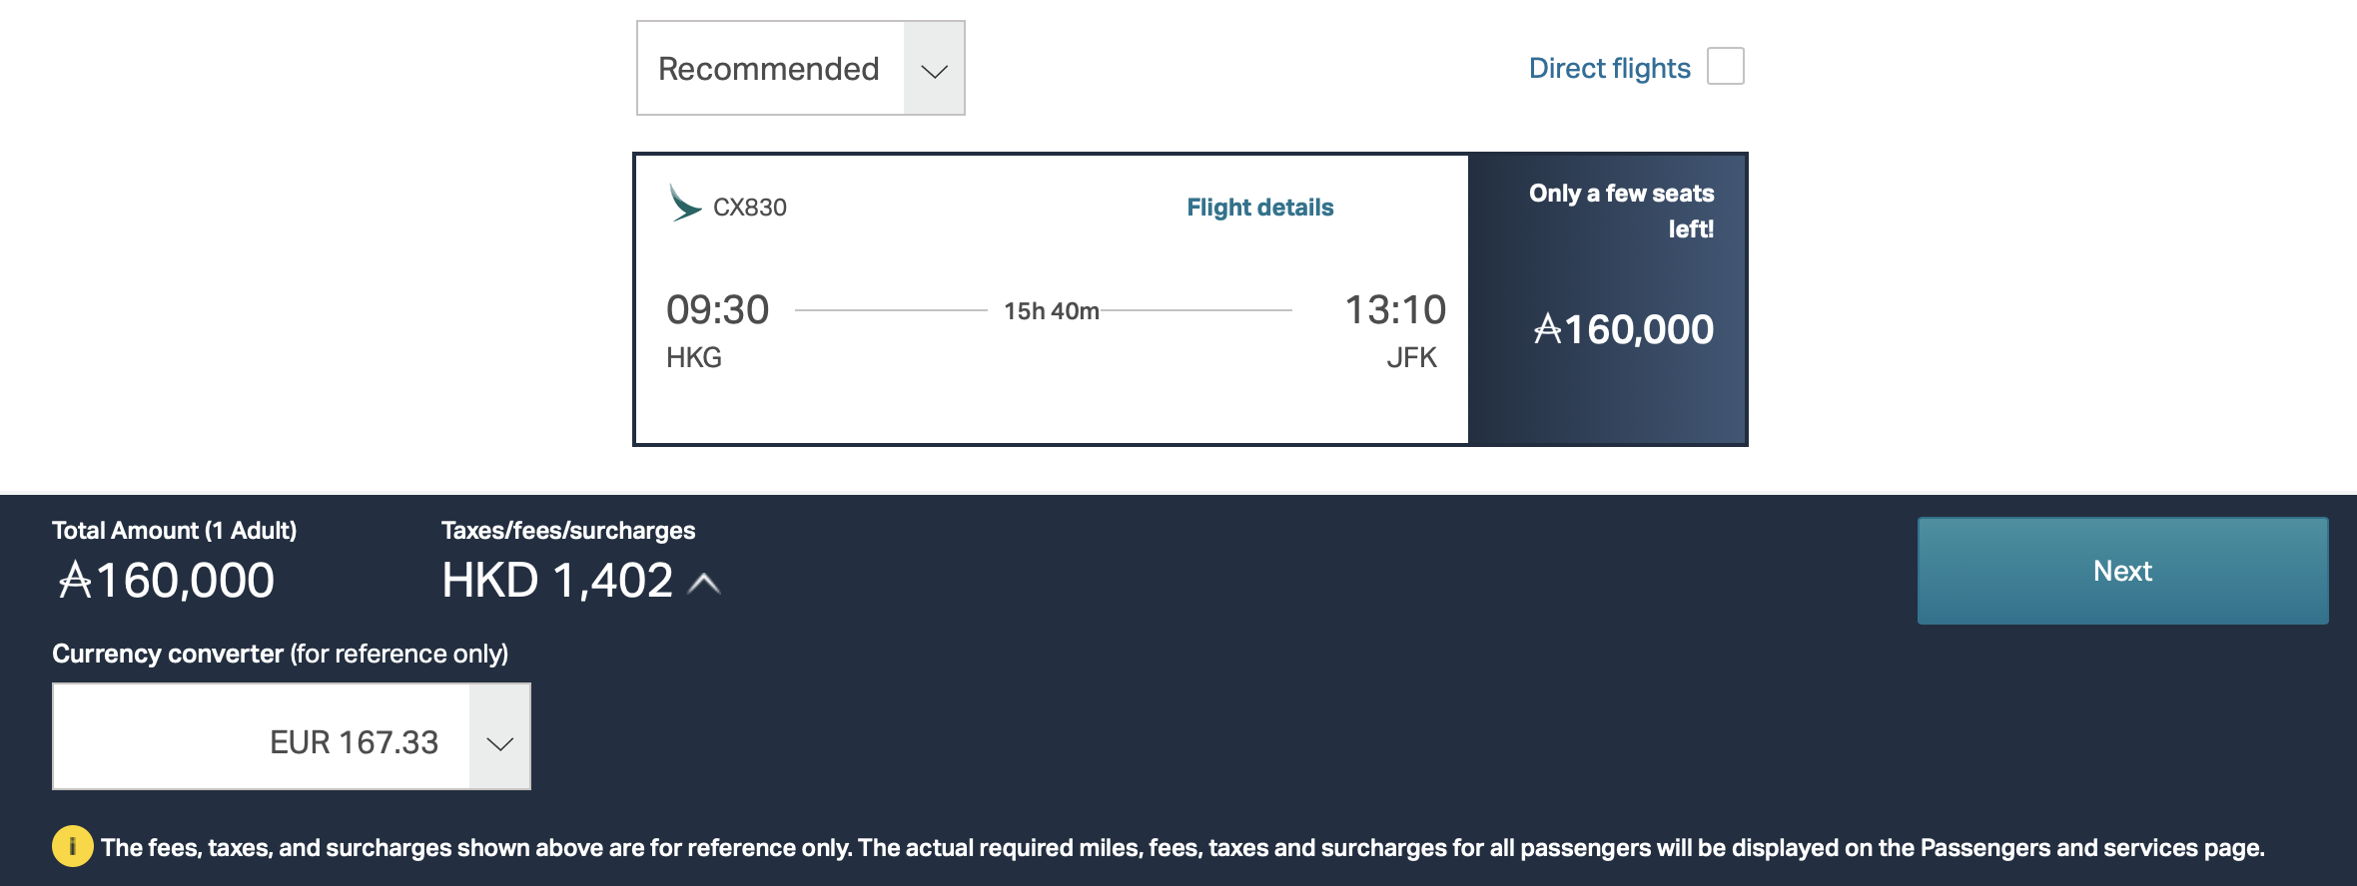Screen dimensions: 2357x886
Task: Click the HKD 1,402 taxes amount
Action: pos(557,581)
